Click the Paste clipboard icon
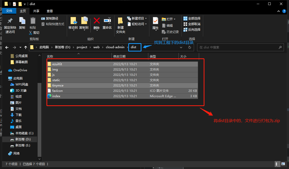Screen dimensions: 289x169 pos(33,21)
